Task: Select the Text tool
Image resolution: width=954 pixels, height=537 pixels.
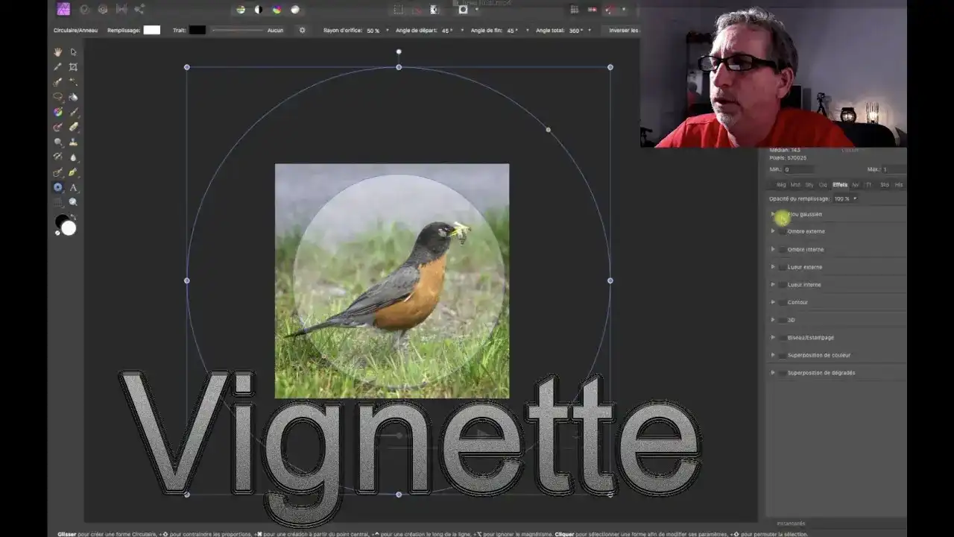Action: (x=73, y=188)
